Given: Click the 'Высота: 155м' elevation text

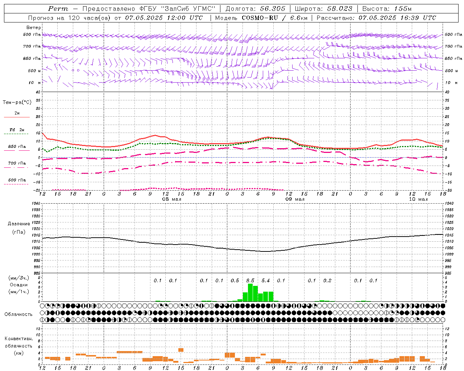Looking at the screenshot, I should point(387,9).
